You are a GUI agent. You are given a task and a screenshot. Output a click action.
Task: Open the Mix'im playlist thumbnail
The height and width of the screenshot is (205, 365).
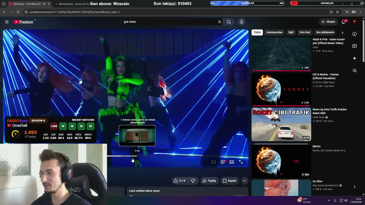click(281, 161)
